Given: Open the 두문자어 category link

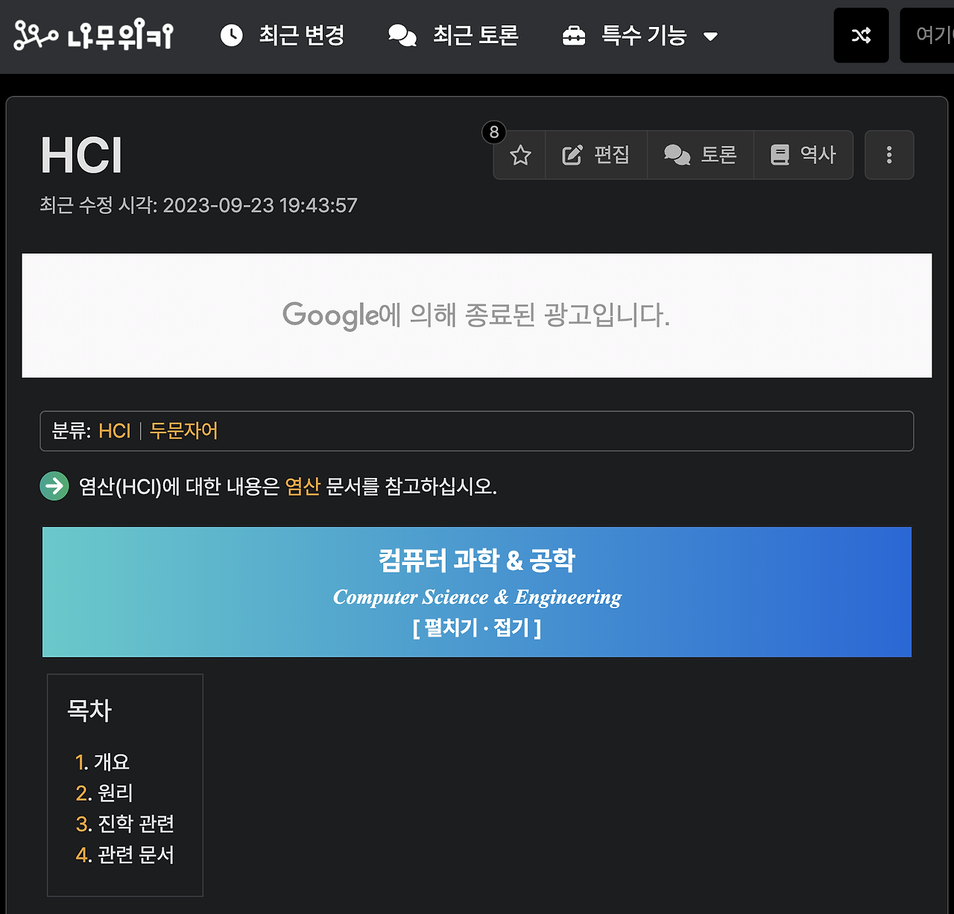Looking at the screenshot, I should click(183, 431).
